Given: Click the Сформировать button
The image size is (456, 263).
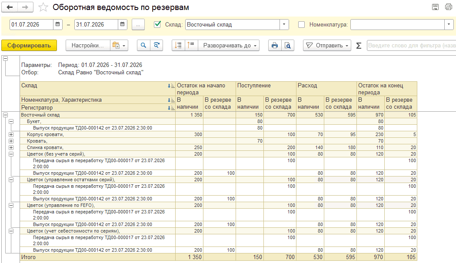Looking at the screenshot, I should pyautogui.click(x=29, y=45).
